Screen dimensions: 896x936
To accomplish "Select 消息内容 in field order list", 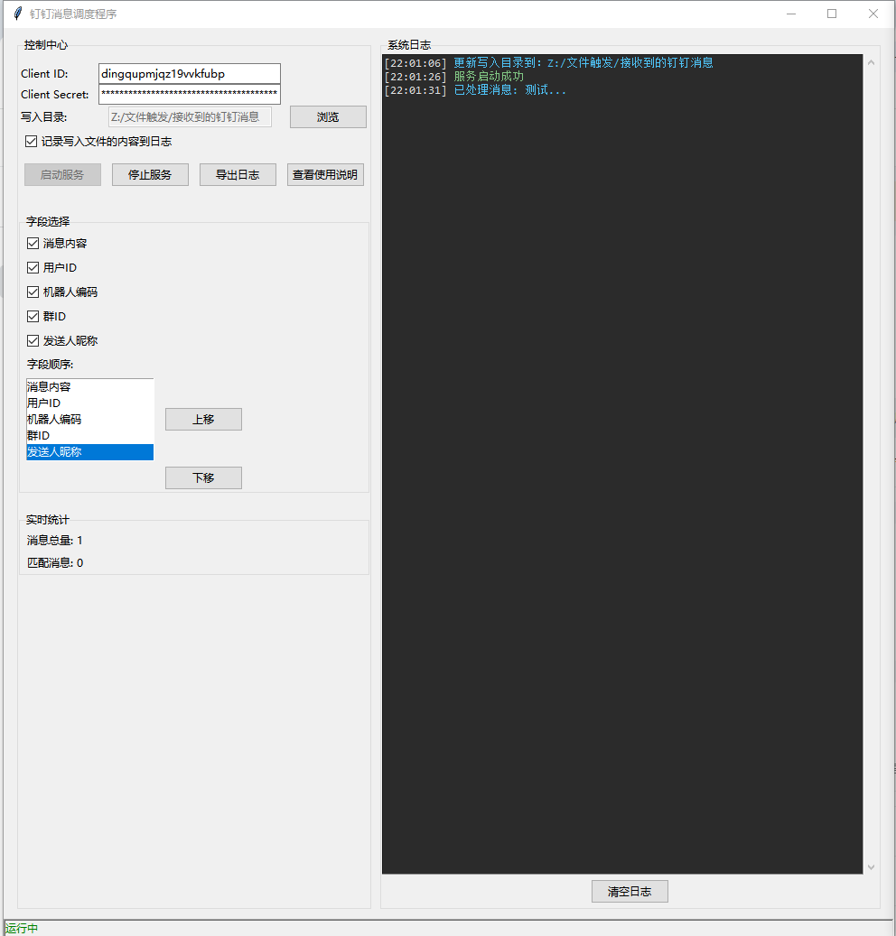I will tap(50, 387).
